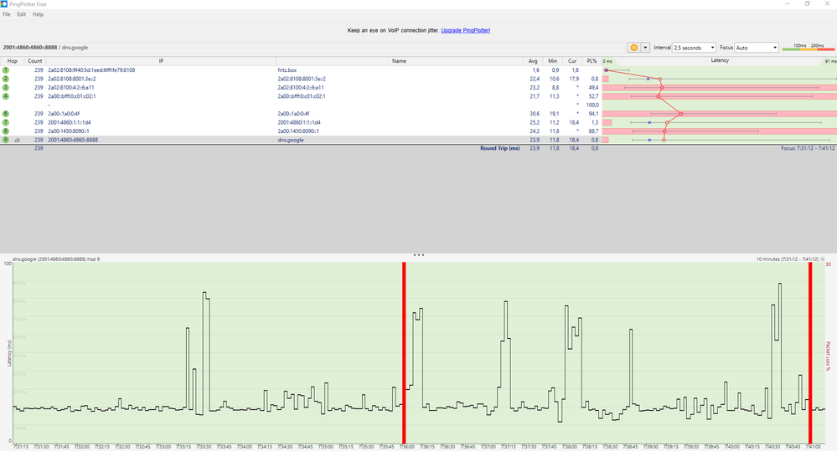Open the Focus combo box set to Auto

pos(757,48)
